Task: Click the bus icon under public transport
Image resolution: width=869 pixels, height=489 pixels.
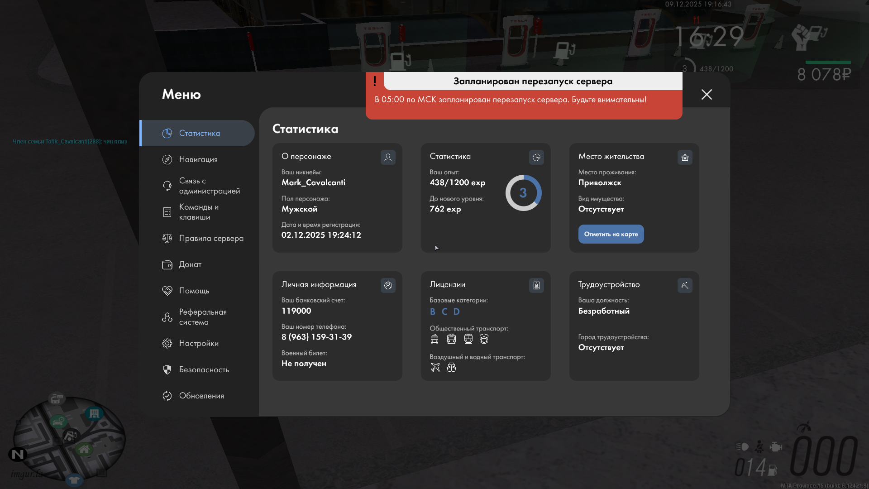Action: [x=434, y=339]
